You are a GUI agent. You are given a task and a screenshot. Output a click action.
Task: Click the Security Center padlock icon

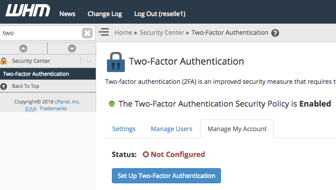[x=4, y=61]
